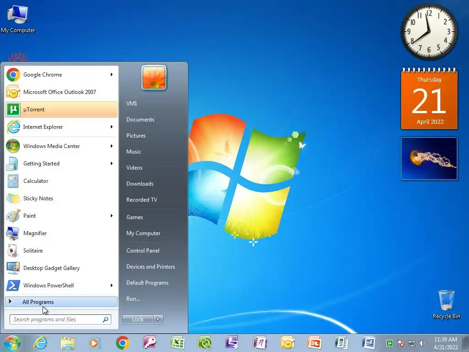The width and height of the screenshot is (469, 352).
Task: Expand Windows PowerShell jump list arrow
Action: click(x=112, y=285)
